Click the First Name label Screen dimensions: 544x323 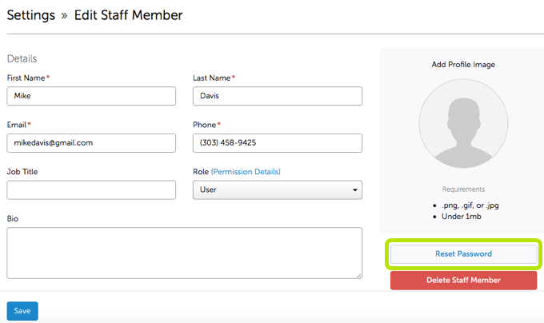(x=26, y=78)
